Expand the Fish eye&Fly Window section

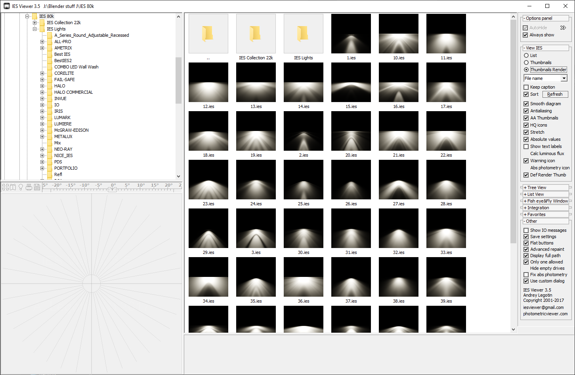tap(545, 201)
